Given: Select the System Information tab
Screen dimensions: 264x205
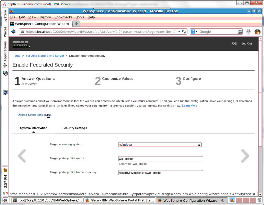Looking at the screenshot, I should pos(34,128).
